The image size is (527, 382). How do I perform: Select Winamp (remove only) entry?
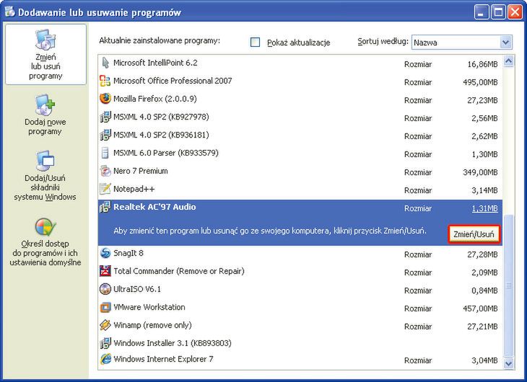(x=300, y=325)
